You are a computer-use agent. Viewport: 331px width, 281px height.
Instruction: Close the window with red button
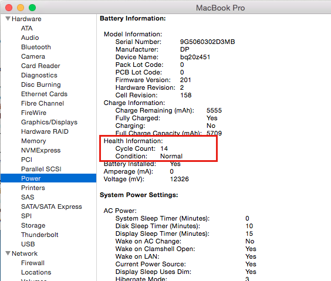pyautogui.click(x=9, y=8)
